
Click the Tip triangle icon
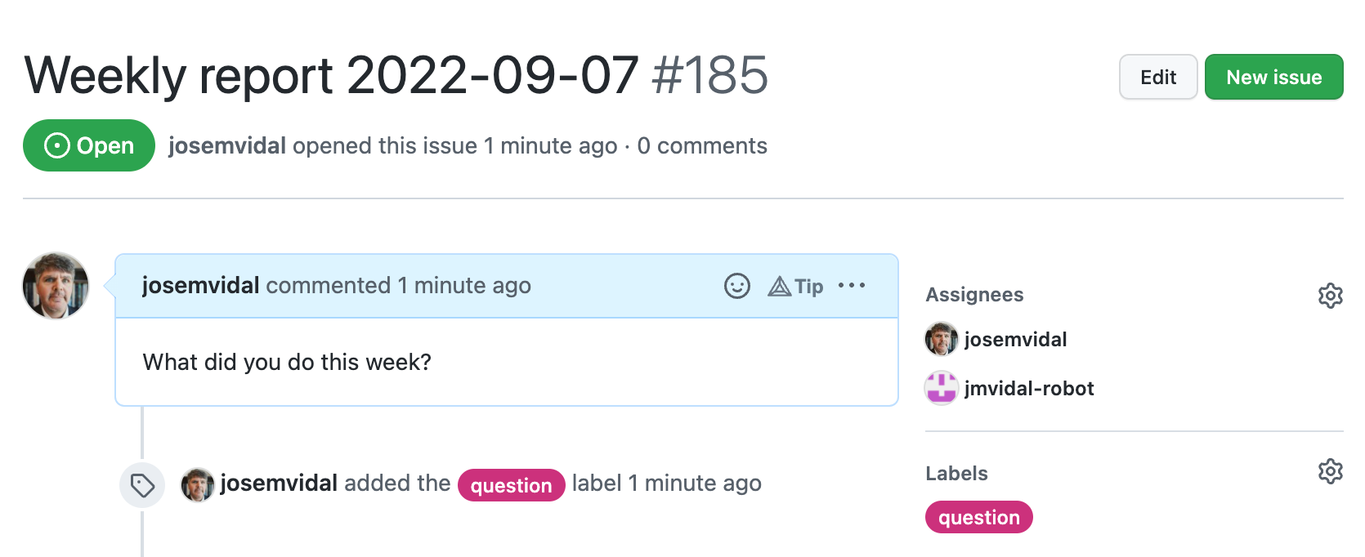780,287
